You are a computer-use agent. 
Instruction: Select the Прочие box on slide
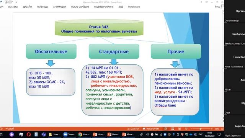pos(176,51)
